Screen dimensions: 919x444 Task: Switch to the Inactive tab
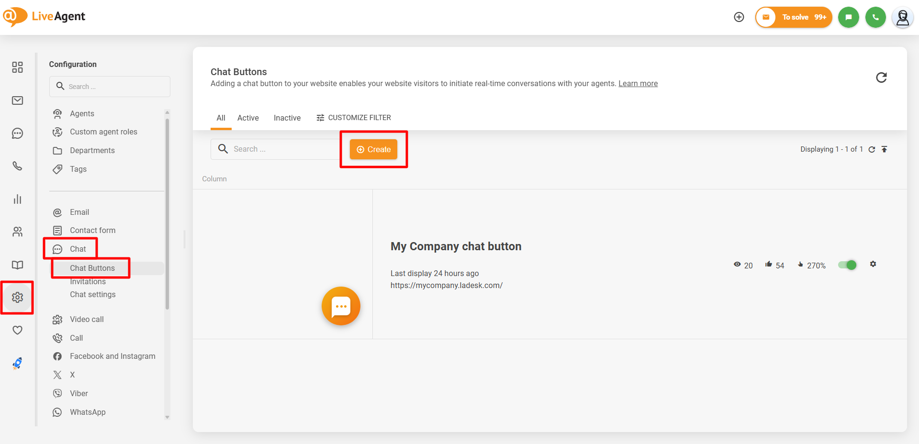[x=287, y=118]
